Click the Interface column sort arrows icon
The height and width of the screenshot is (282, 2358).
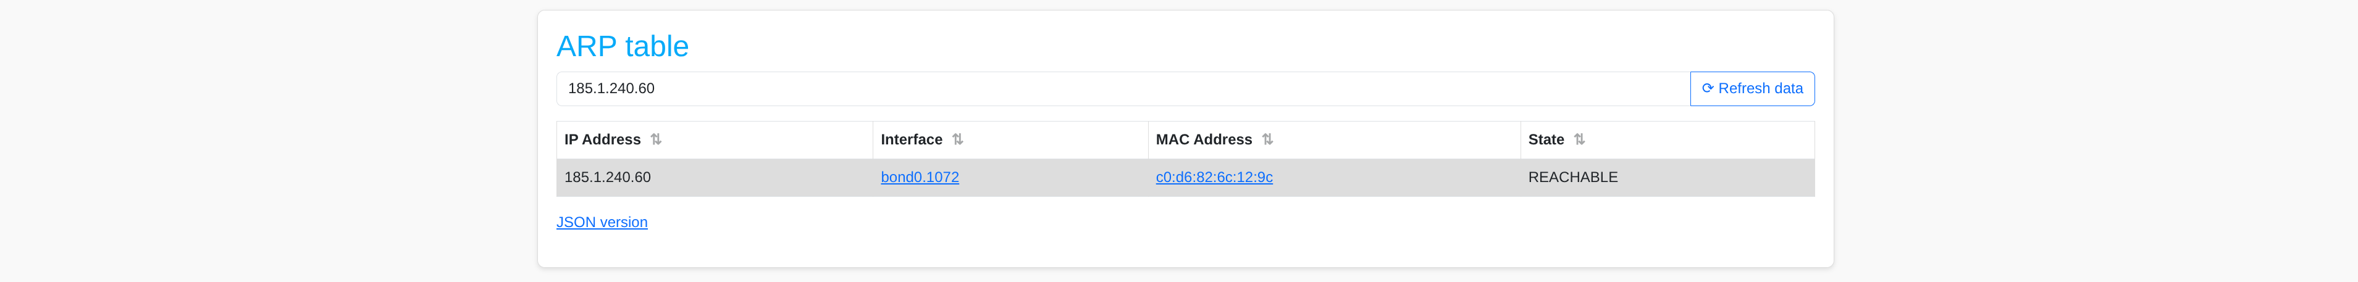tap(957, 139)
